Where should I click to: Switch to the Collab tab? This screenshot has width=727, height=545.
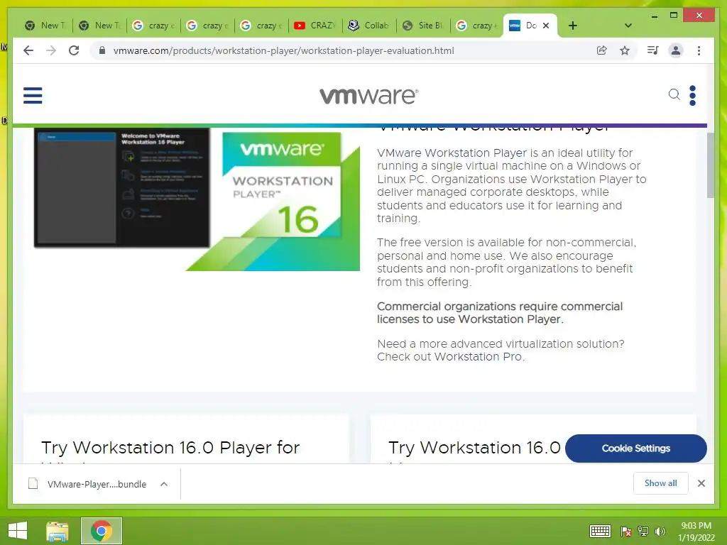tap(369, 26)
